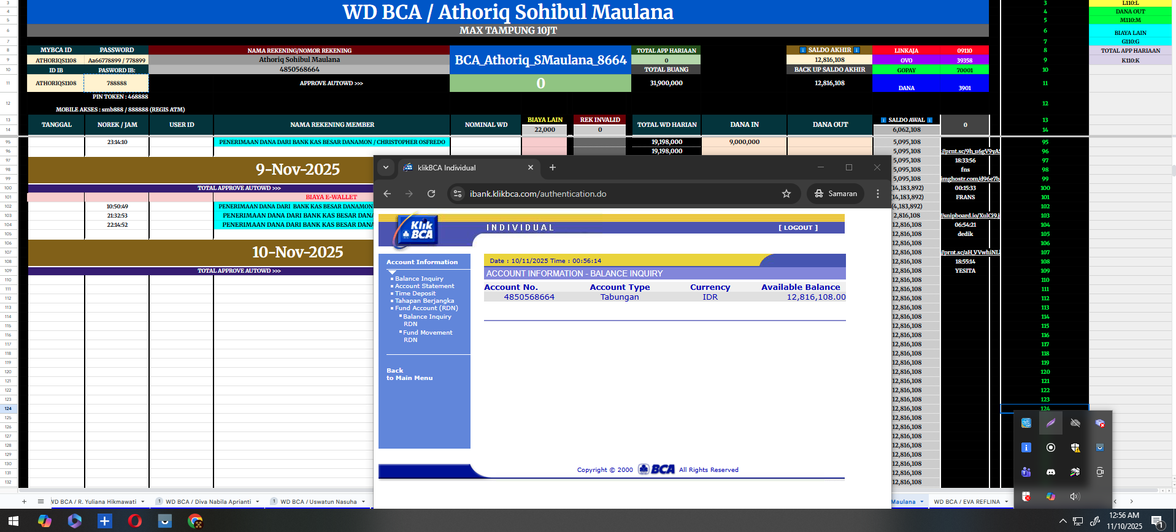Viewport: 1176px width, 532px height.
Task: Go back in the klikBCA browser window
Action: 387,194
